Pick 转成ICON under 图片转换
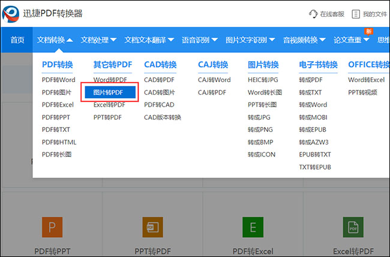Viewport: 390px width, 257px height. (262, 155)
